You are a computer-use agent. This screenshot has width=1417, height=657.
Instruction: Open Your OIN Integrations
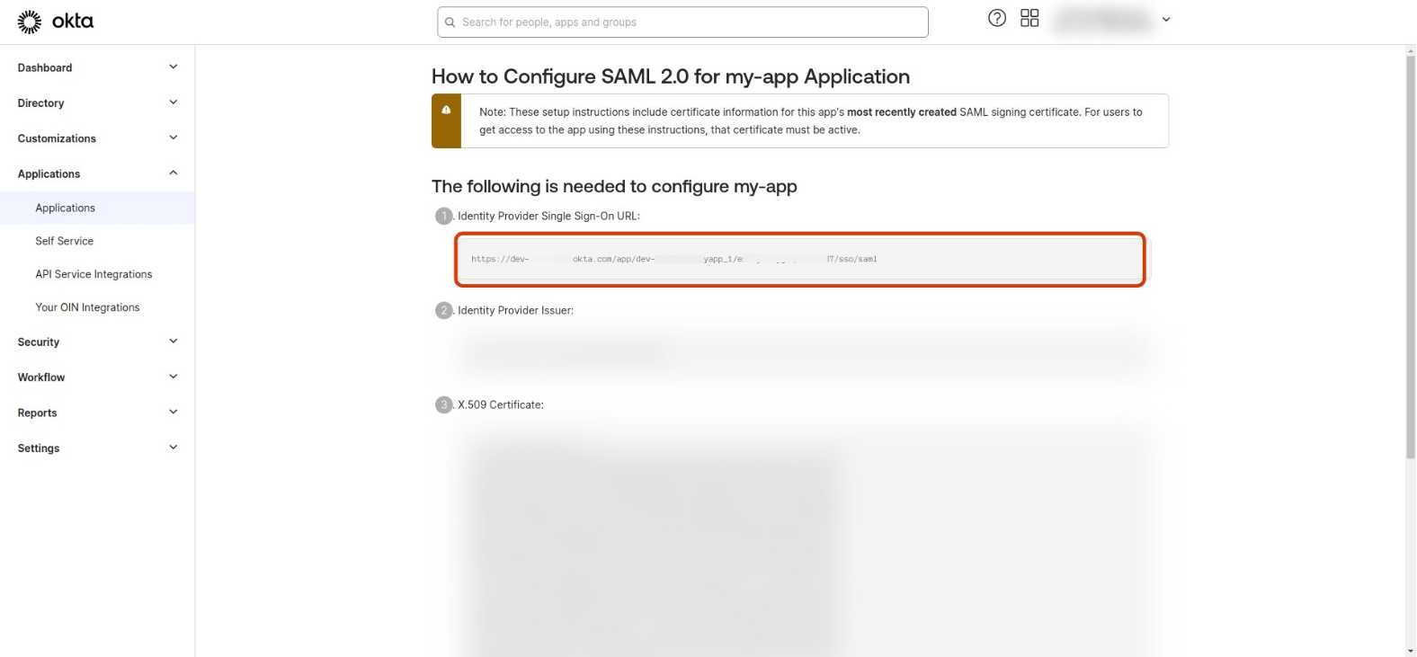[x=87, y=307]
